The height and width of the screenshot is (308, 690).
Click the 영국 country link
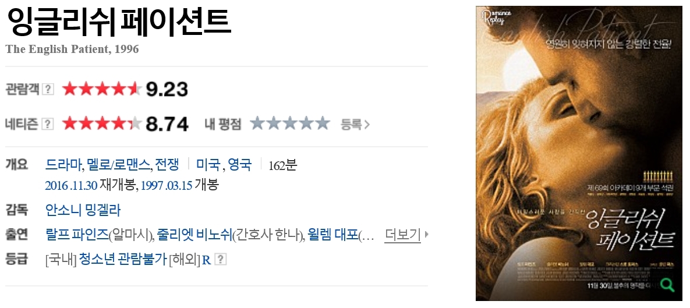pyautogui.click(x=240, y=165)
